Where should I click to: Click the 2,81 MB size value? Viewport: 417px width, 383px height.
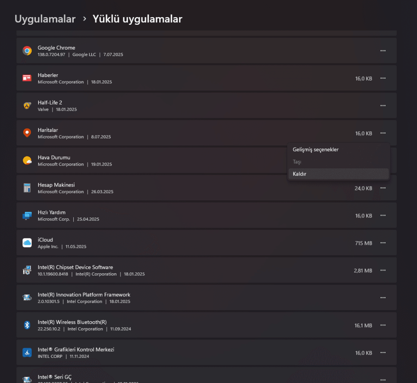pyautogui.click(x=363, y=271)
